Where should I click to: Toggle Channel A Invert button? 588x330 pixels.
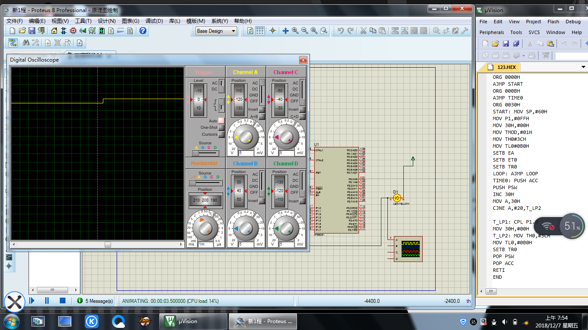262,109
